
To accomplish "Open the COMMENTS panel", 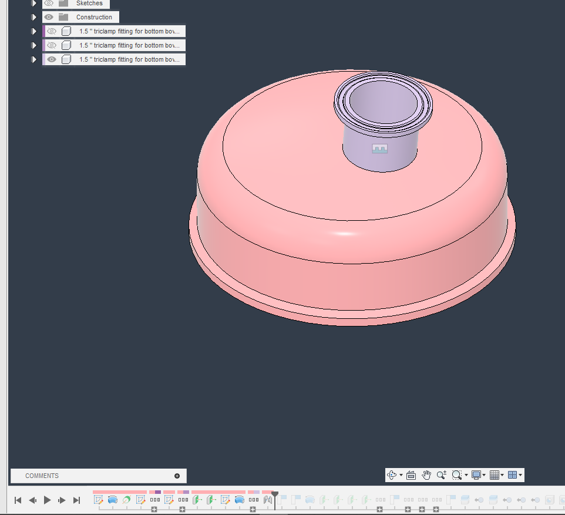I will click(x=41, y=476).
